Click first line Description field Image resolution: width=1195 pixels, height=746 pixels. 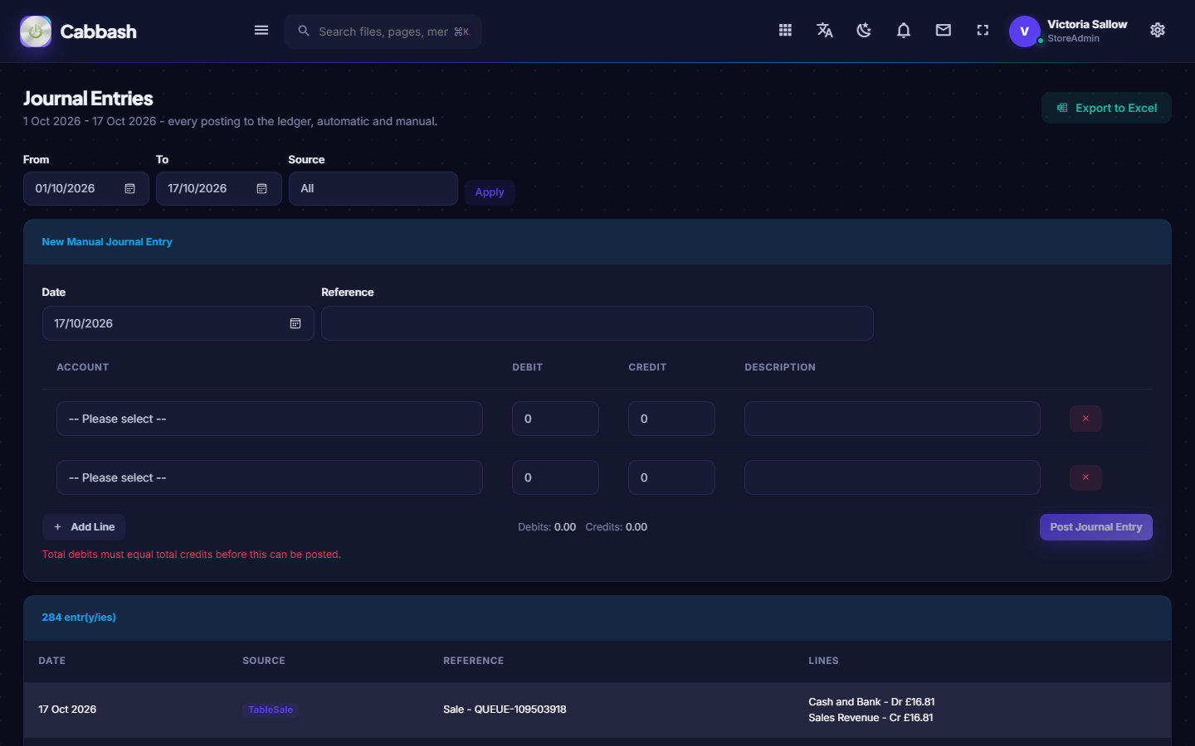(x=892, y=419)
